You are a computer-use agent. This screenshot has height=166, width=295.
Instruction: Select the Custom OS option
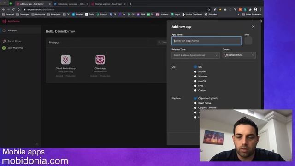point(195,90)
